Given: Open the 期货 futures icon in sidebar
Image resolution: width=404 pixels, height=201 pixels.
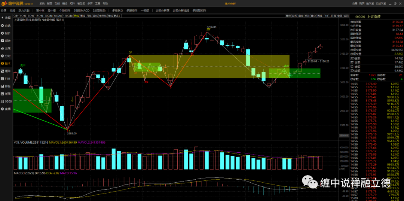Looking at the screenshot, I should [x=6, y=41].
